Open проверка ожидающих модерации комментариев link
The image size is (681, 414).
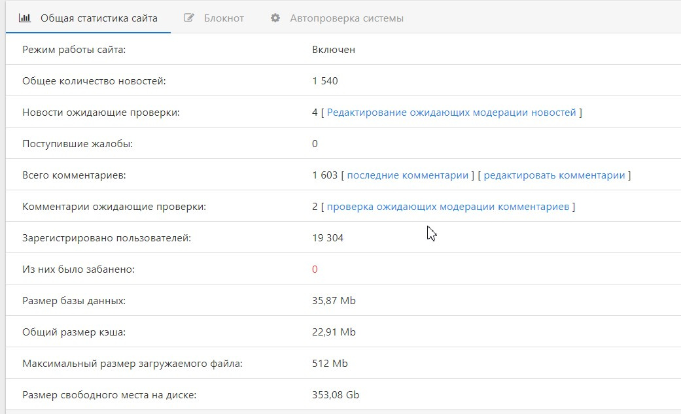(447, 207)
